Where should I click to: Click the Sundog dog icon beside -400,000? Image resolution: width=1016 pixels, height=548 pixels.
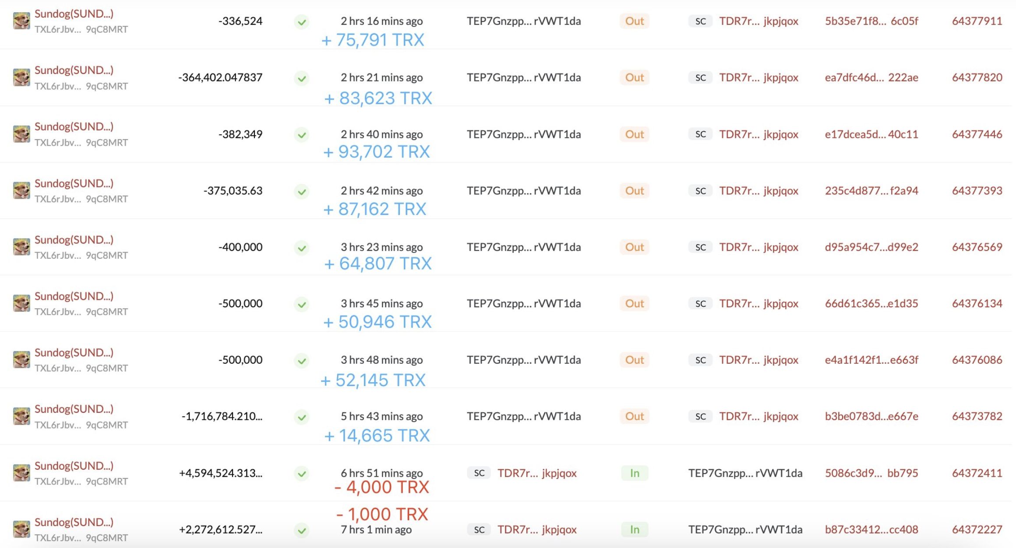[21, 247]
